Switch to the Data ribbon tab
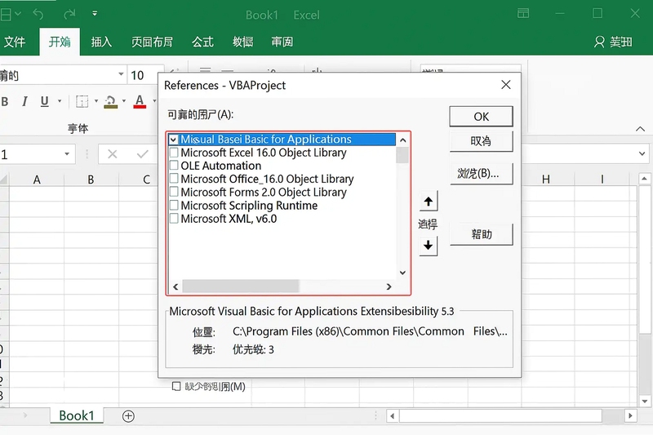This screenshot has height=435, width=653. 242,42
